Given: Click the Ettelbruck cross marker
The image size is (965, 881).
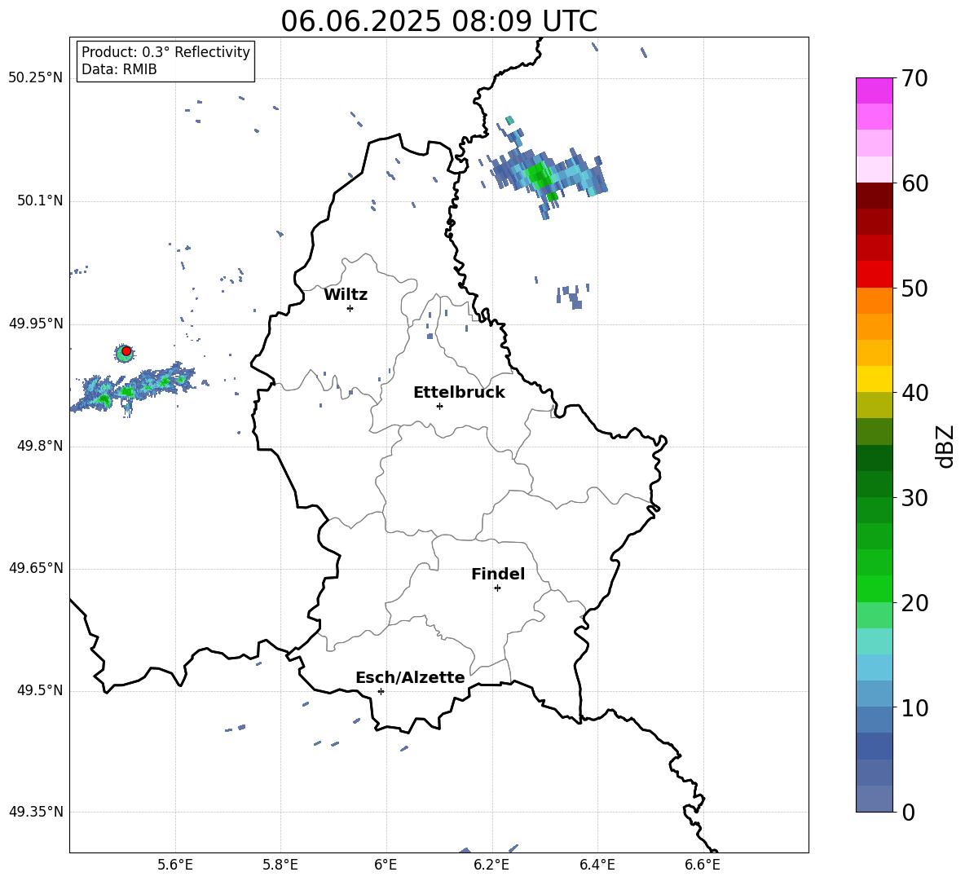Looking at the screenshot, I should tap(439, 406).
